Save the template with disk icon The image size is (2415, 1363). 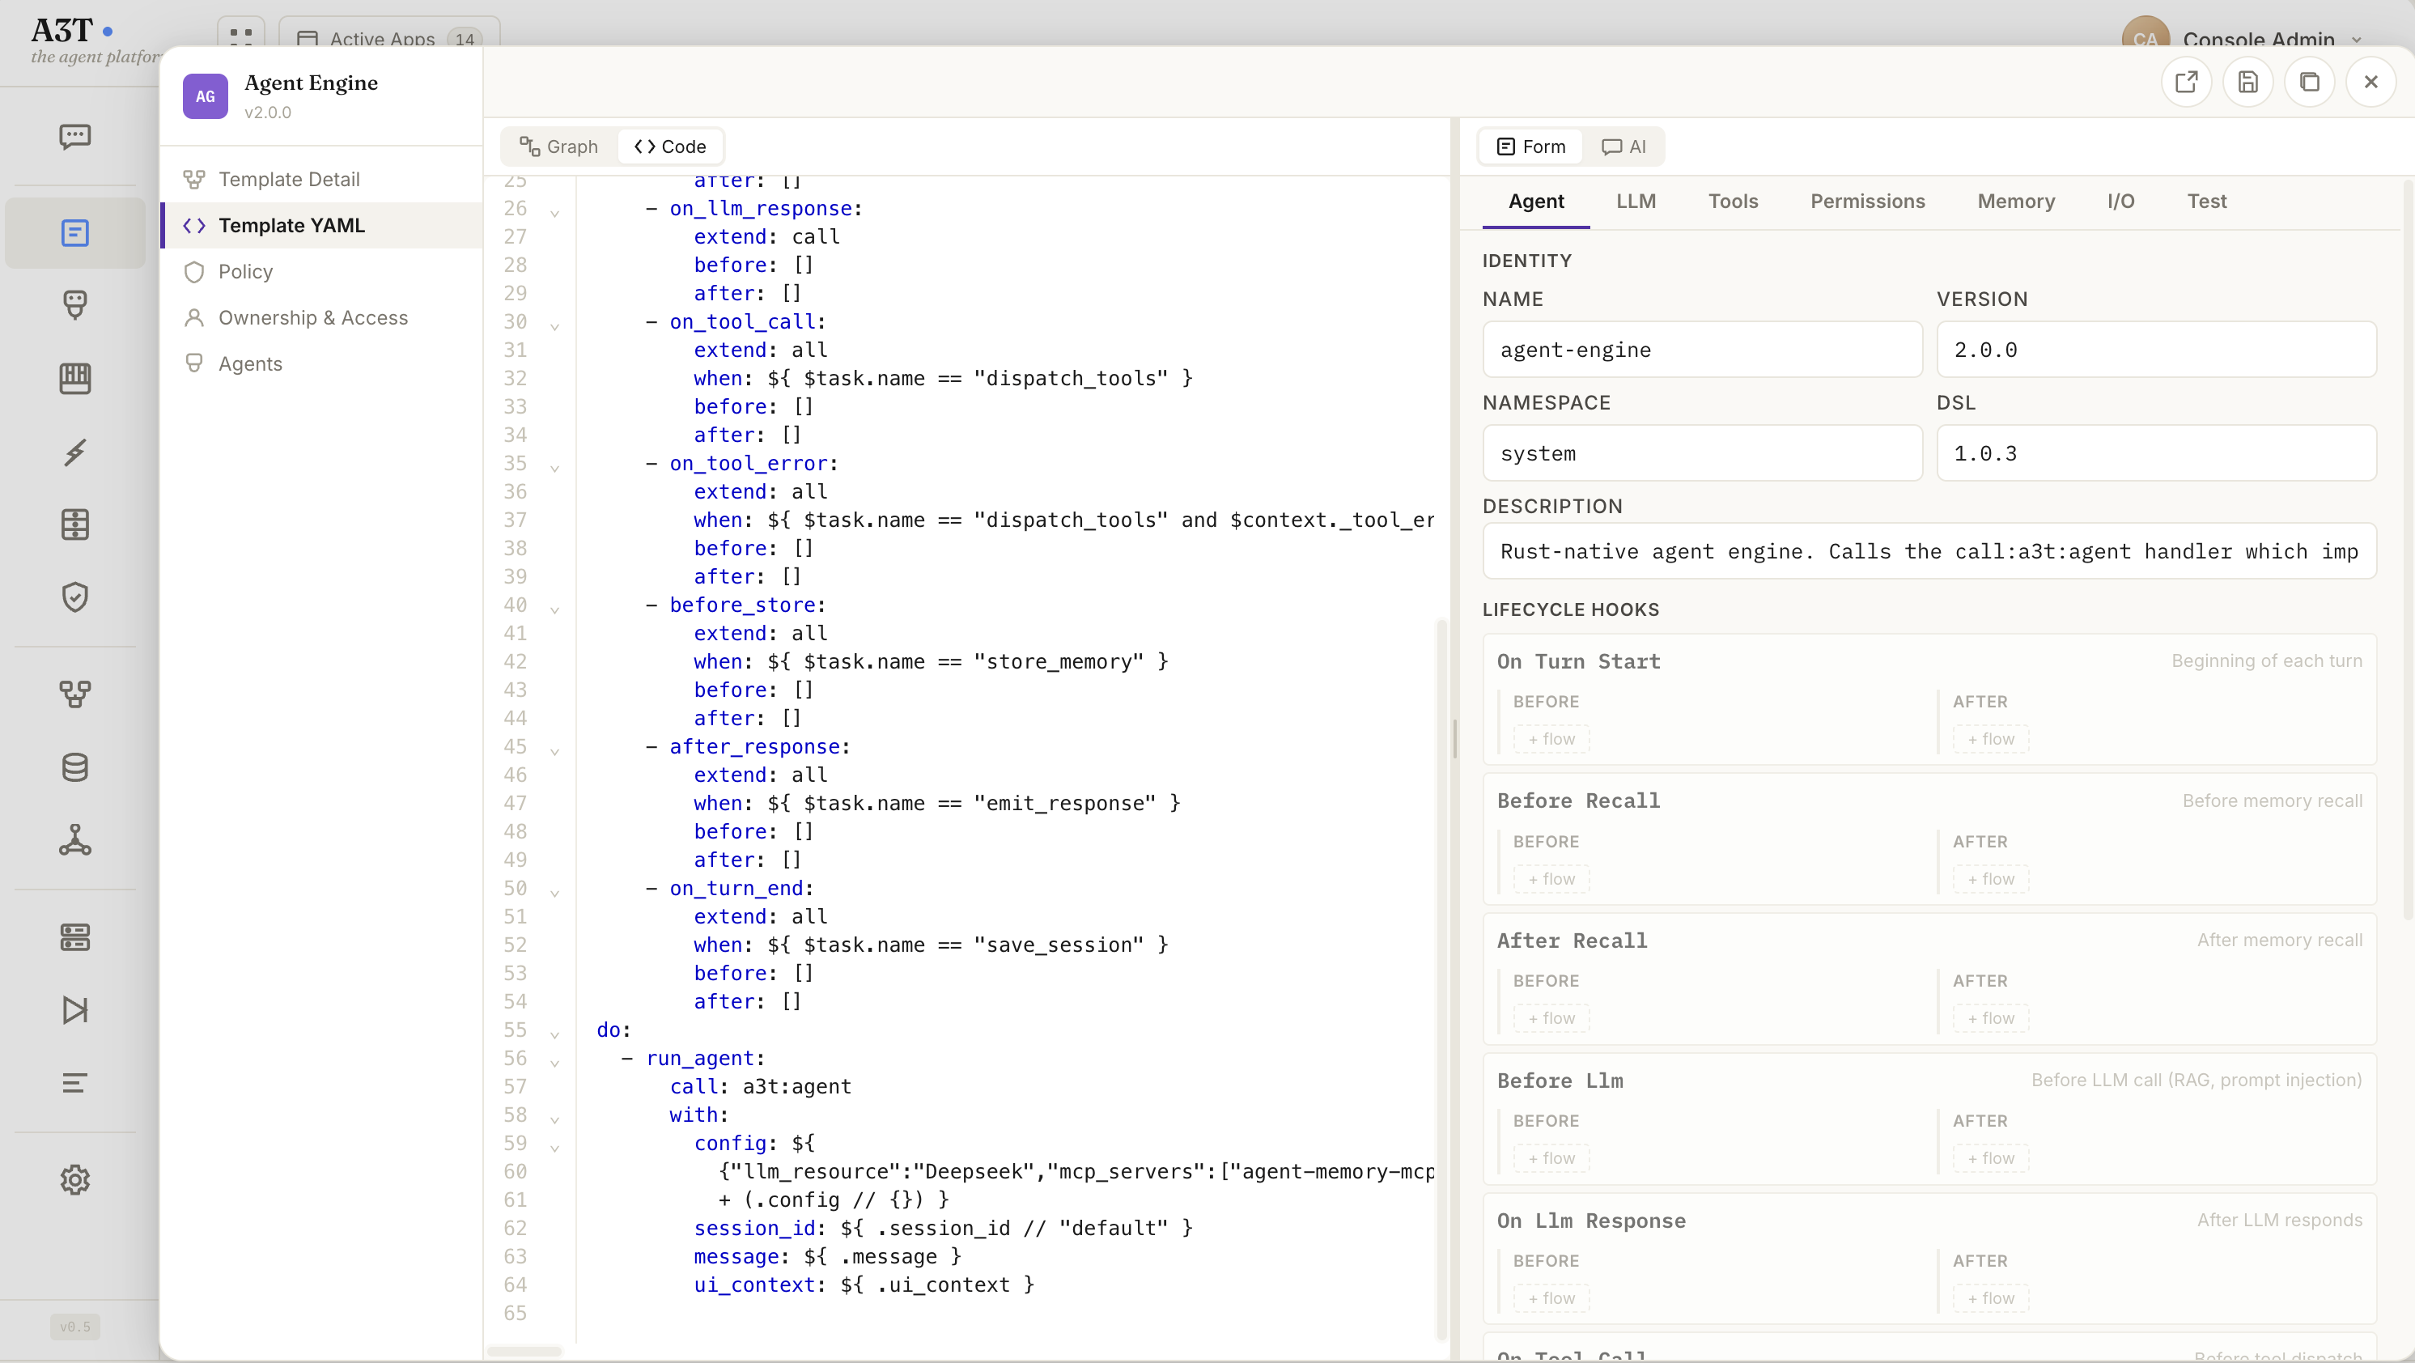2248,83
